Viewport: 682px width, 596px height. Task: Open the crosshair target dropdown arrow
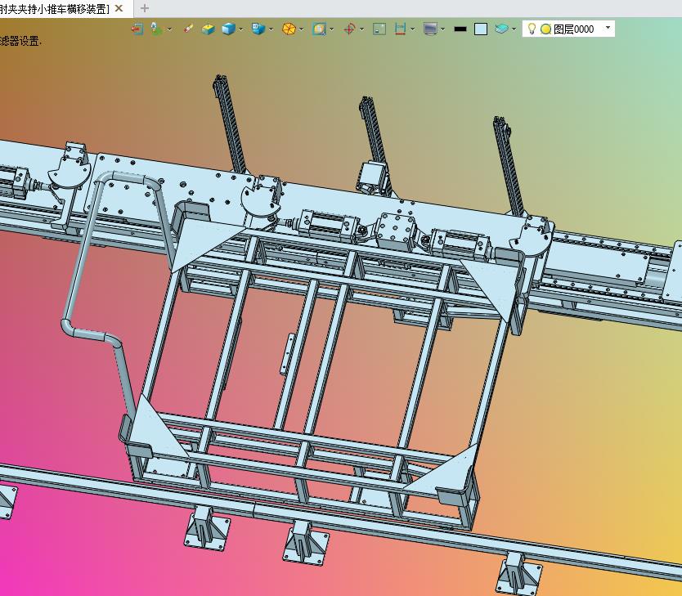point(361,29)
